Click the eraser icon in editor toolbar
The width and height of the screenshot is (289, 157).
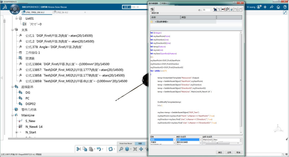pos(232,9)
